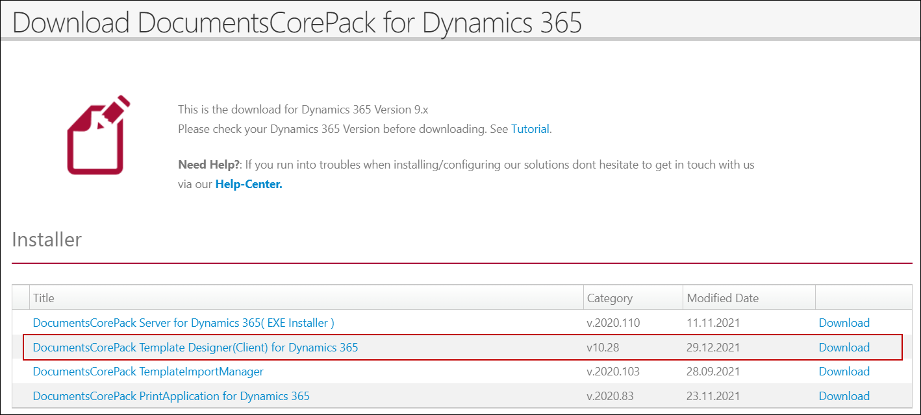The height and width of the screenshot is (415, 921).
Task: Open the DocumentsCorePack TemplateImportManager title link
Action: pyautogui.click(x=148, y=372)
